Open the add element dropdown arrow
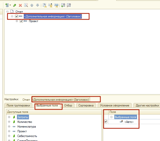 (10, 5)
